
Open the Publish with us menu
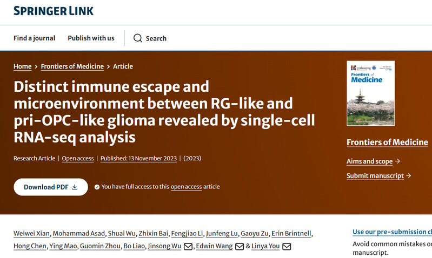[x=91, y=38]
